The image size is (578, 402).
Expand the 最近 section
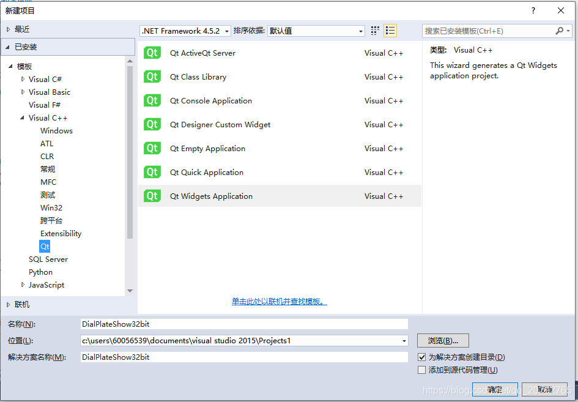tap(8, 29)
